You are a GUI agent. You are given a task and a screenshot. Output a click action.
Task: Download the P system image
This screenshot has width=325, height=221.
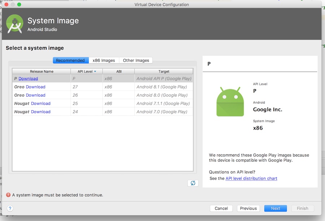click(28, 79)
